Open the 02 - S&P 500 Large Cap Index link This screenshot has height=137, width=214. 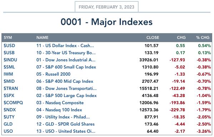[66, 96]
